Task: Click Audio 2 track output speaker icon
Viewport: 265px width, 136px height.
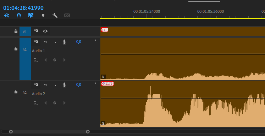Action: click(95, 83)
